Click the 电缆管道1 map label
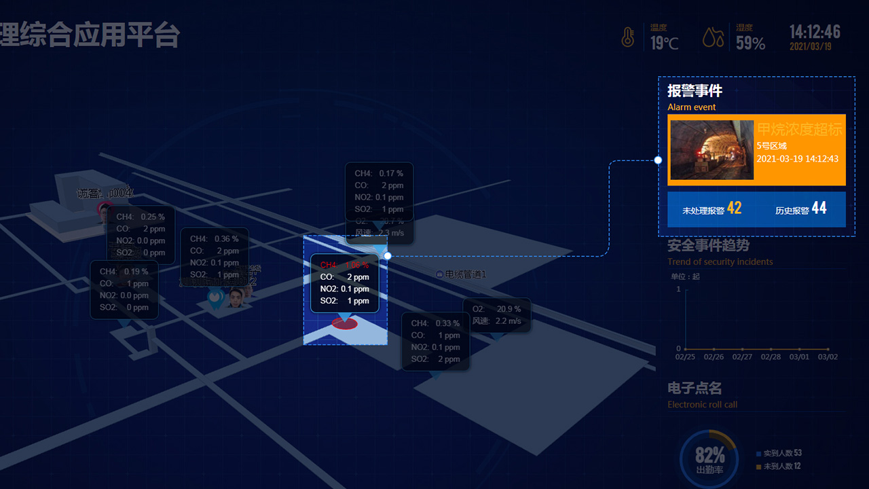The image size is (869, 489). 466,274
